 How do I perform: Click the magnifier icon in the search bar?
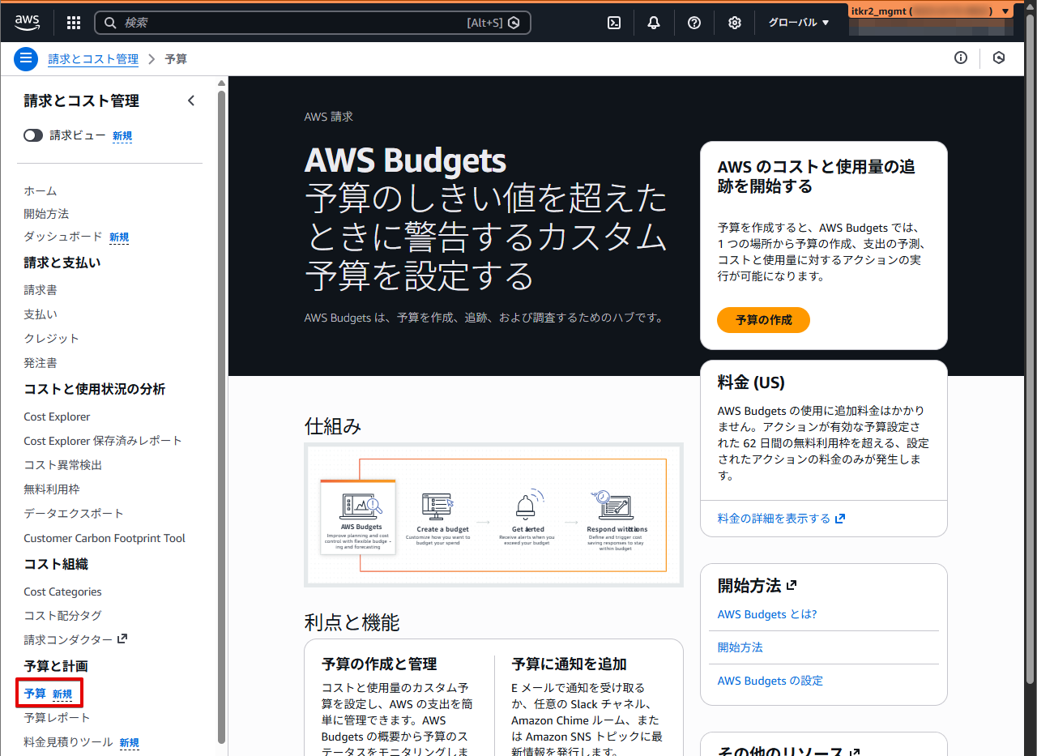pos(111,23)
